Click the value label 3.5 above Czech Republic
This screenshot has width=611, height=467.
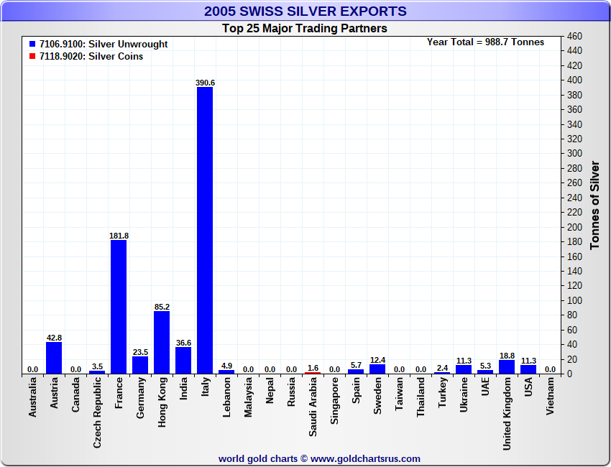[x=97, y=366]
